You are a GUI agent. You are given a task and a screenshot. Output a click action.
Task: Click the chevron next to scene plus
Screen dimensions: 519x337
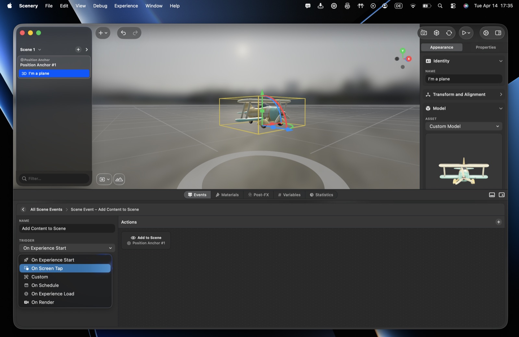click(x=87, y=50)
